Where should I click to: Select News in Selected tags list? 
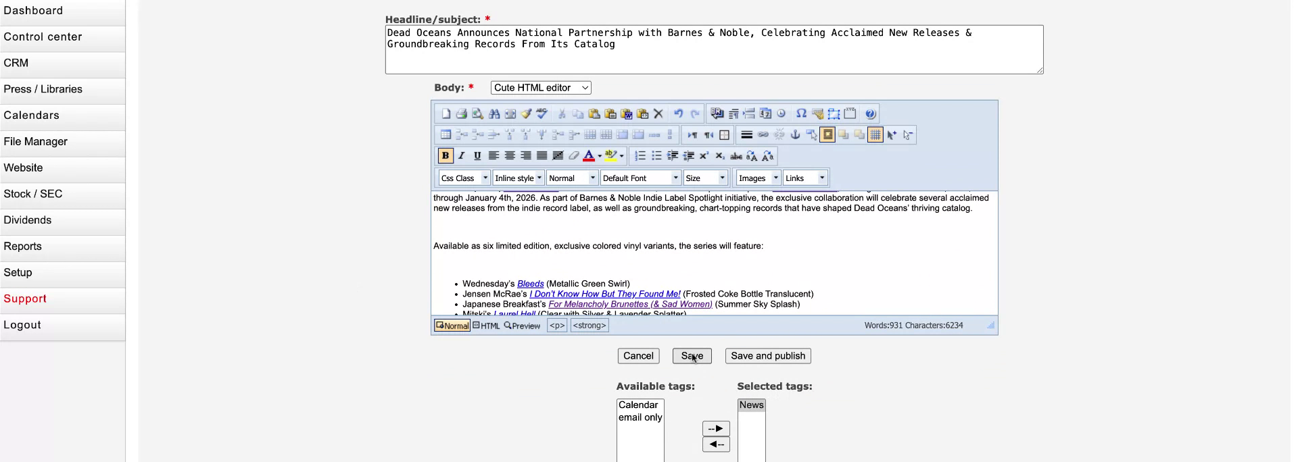tap(751, 405)
